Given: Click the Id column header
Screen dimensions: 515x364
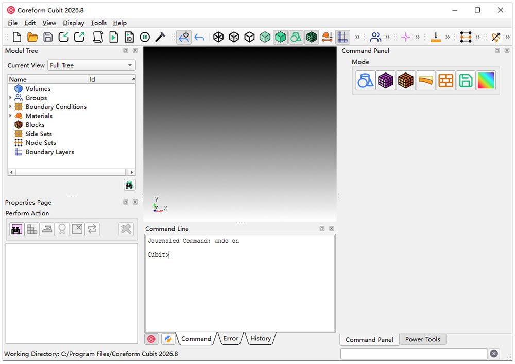Looking at the screenshot, I should (x=112, y=79).
